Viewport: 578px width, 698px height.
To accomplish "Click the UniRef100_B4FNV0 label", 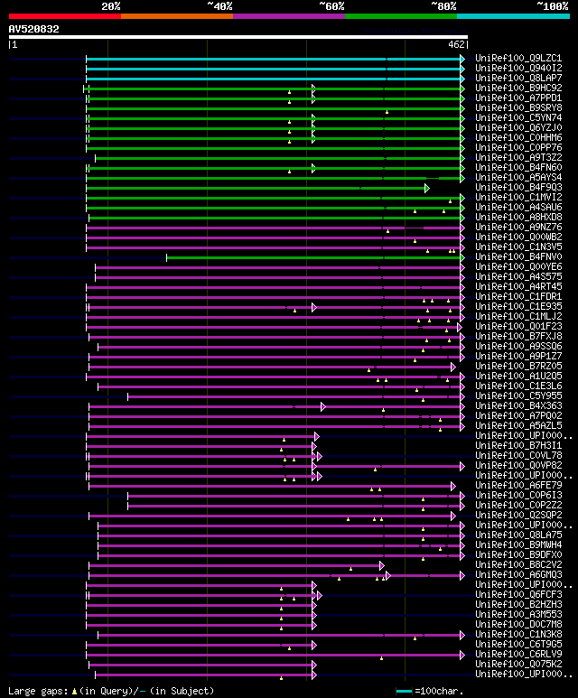I will pyautogui.click(x=518, y=256).
